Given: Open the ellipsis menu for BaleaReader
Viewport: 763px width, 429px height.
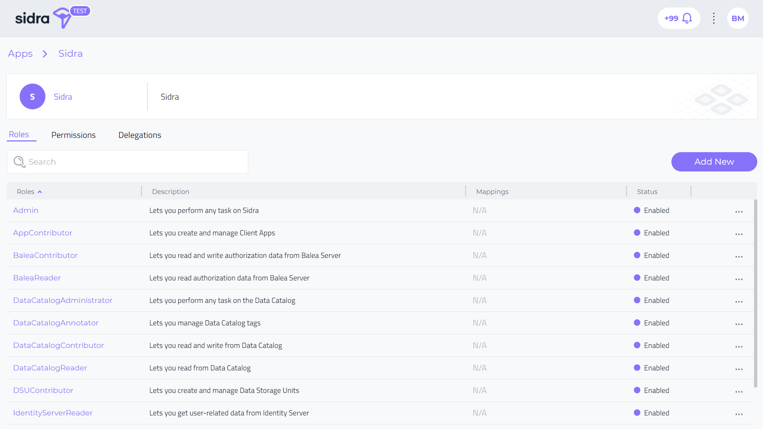Looking at the screenshot, I should 739,279.
